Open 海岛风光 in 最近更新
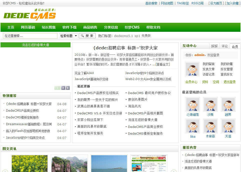This screenshot has width=241, height=172. coord(134,106)
